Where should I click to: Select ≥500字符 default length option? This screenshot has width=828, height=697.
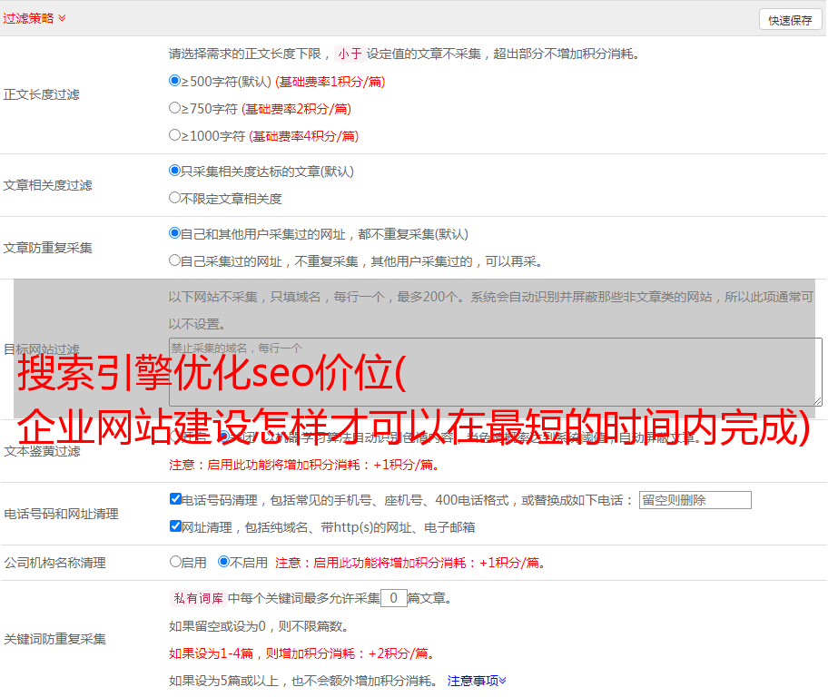pyautogui.click(x=174, y=80)
